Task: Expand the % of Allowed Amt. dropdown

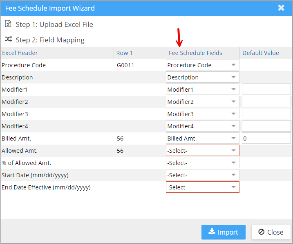Action: click(203, 163)
